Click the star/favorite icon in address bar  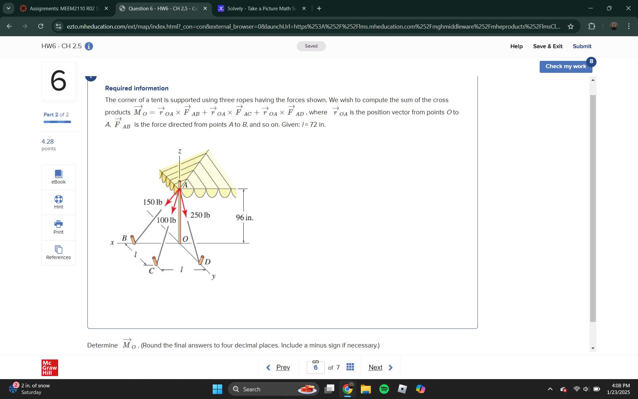(x=571, y=26)
